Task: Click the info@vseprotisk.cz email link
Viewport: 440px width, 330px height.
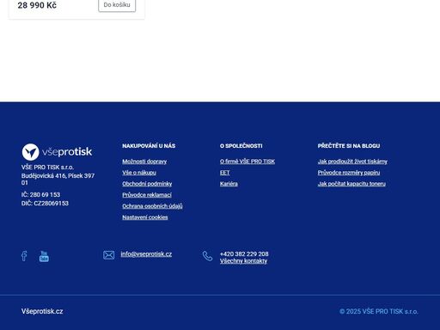Action: [x=146, y=254]
